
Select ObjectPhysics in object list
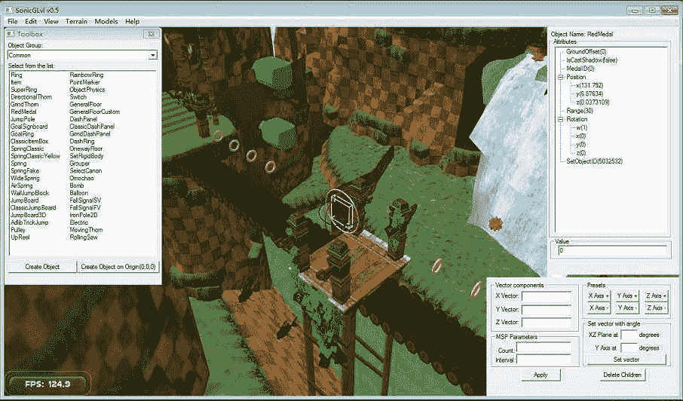point(87,90)
